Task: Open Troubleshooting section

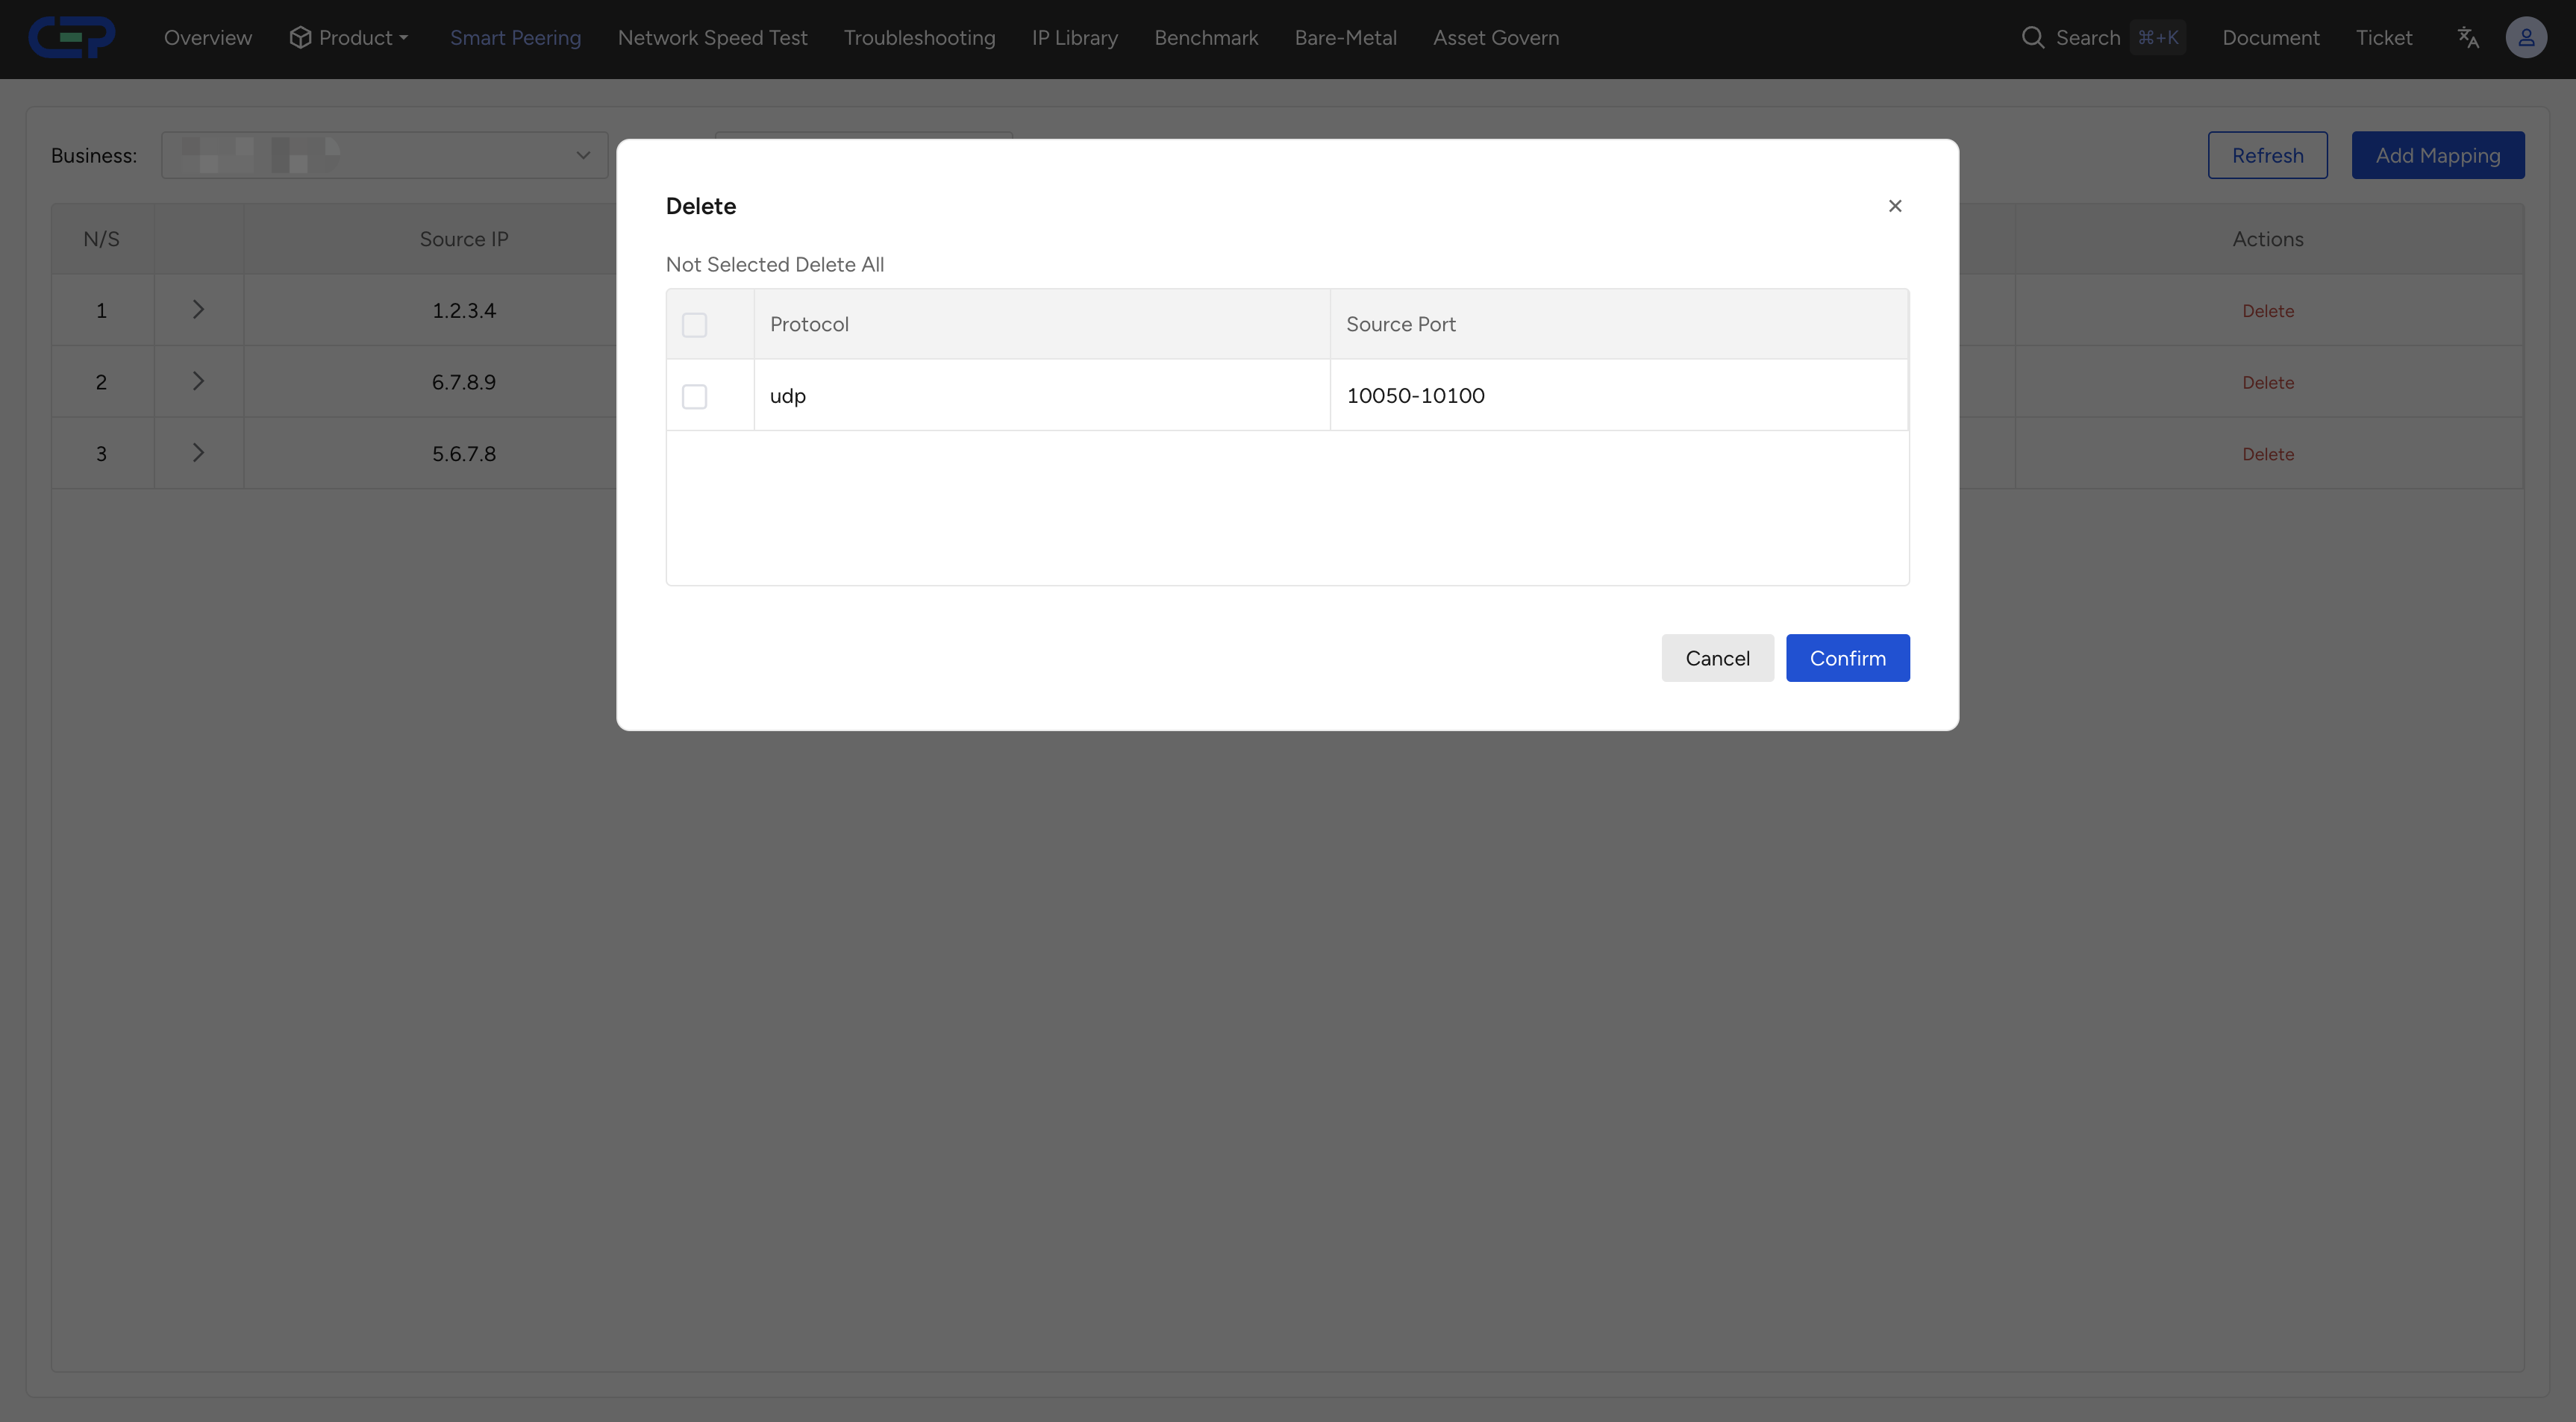Action: tap(919, 38)
